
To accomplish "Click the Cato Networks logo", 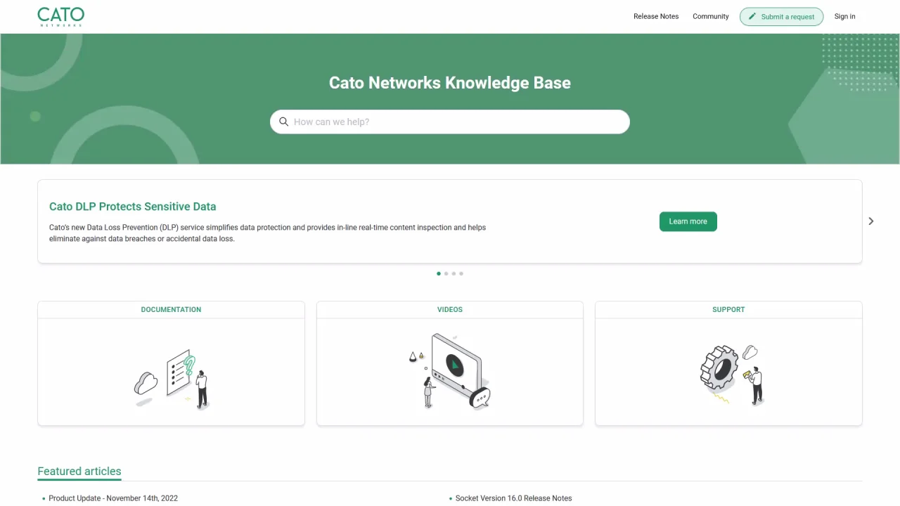I will [x=61, y=17].
